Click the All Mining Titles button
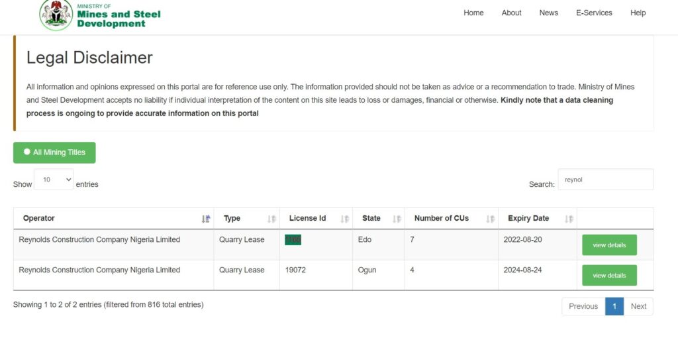 pos(54,152)
